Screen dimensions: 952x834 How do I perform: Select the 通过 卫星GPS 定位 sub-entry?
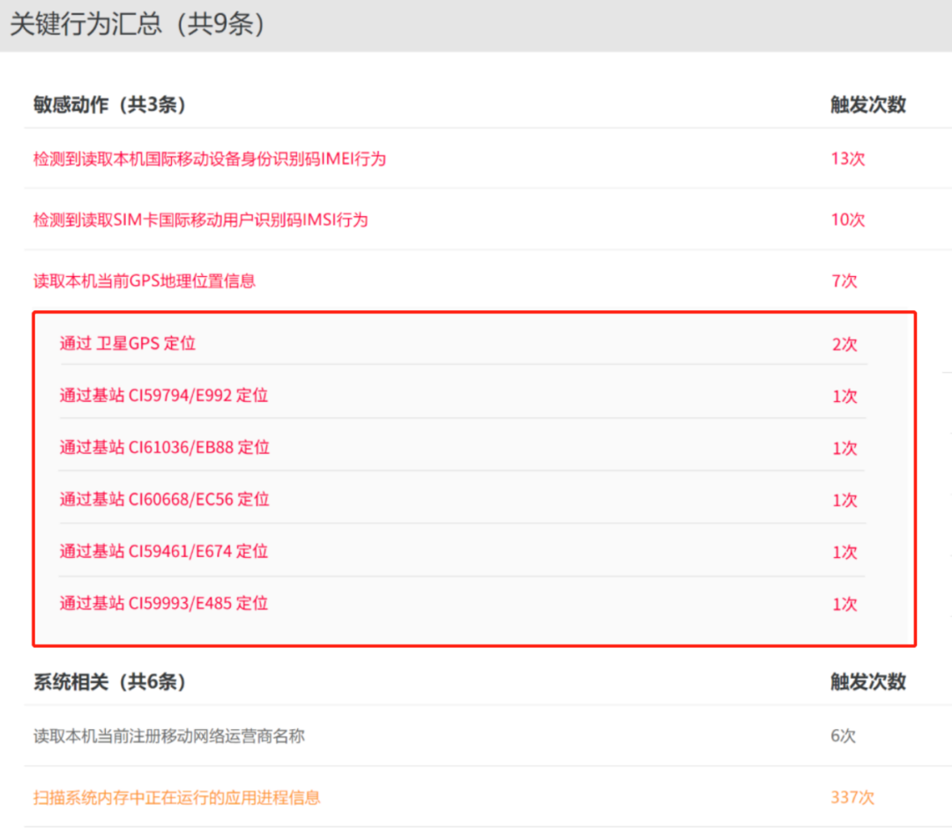point(128,344)
